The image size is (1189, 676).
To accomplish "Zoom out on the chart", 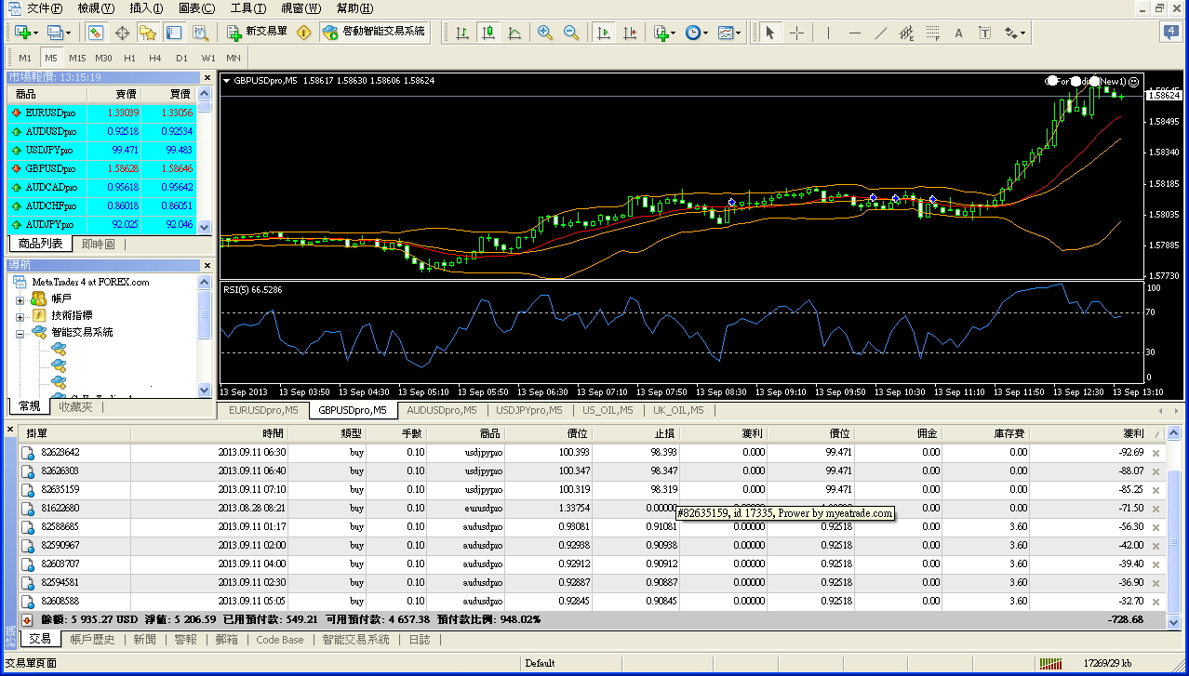I will (571, 33).
